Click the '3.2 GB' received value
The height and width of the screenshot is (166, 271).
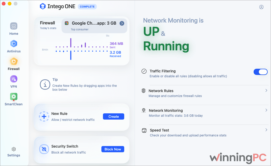click(x=115, y=52)
